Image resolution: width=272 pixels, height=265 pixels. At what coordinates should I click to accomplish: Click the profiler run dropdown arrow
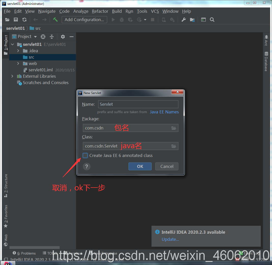[145, 20]
